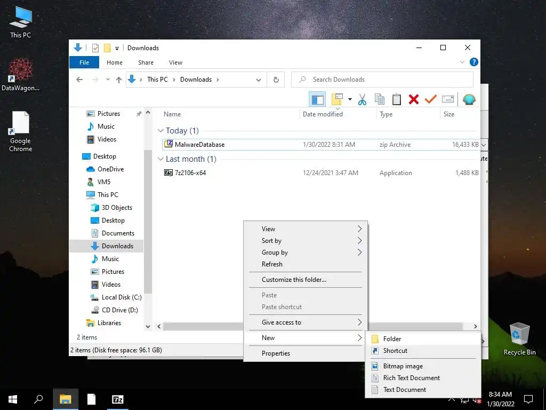Click navigation pane scroll down arrow
This screenshot has width=546, height=410.
[148, 327]
